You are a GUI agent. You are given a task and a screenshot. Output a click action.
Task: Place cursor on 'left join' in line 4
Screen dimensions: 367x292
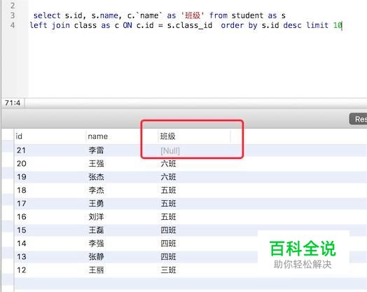(50, 25)
